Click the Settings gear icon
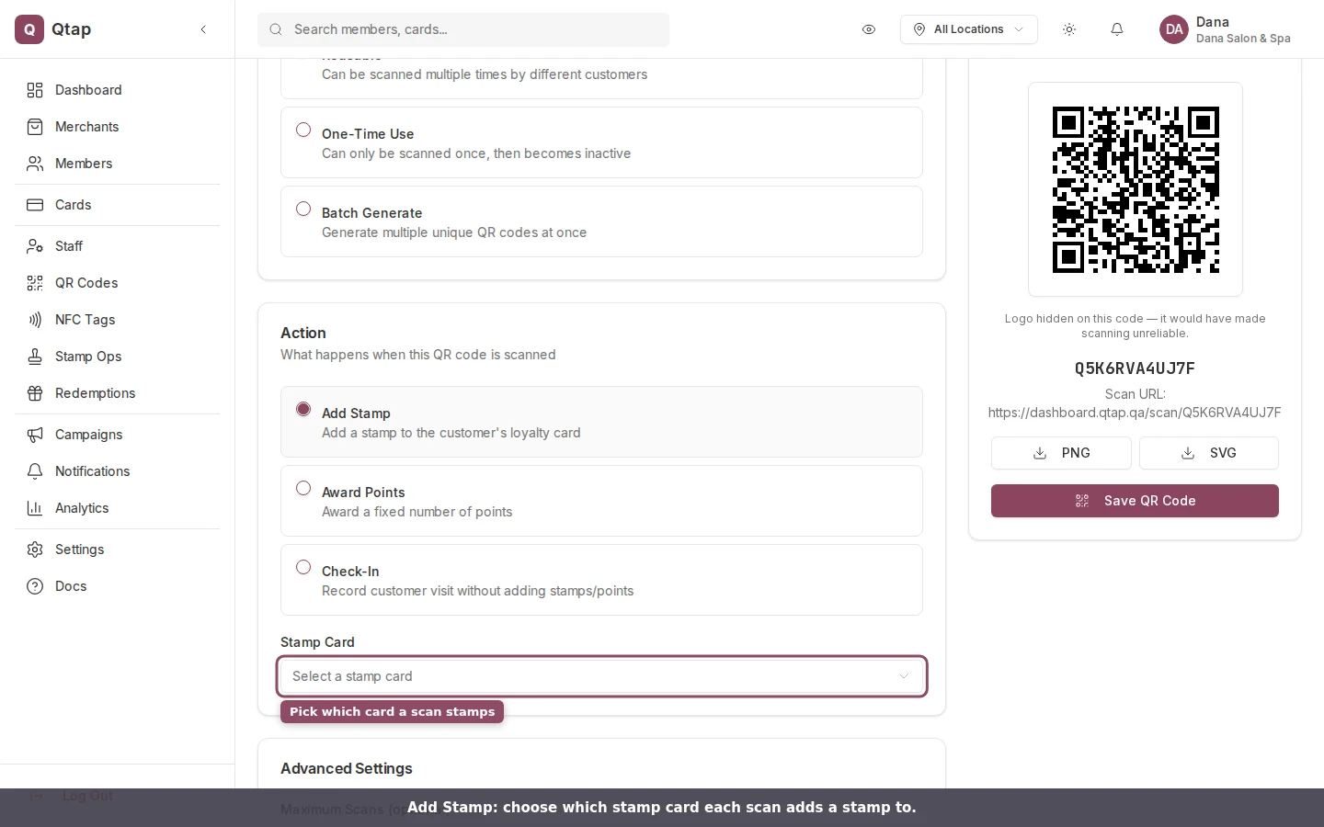 35,549
